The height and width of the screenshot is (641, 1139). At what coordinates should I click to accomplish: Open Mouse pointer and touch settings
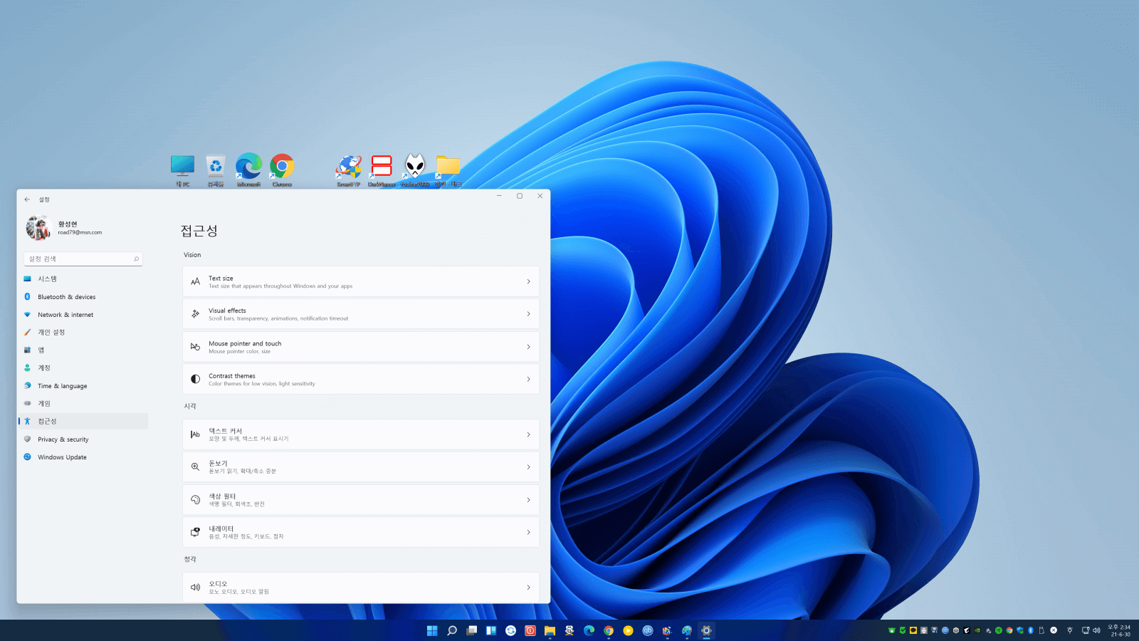click(361, 347)
